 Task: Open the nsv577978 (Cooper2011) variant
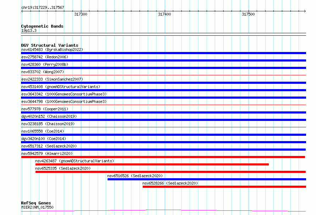pos(45,109)
